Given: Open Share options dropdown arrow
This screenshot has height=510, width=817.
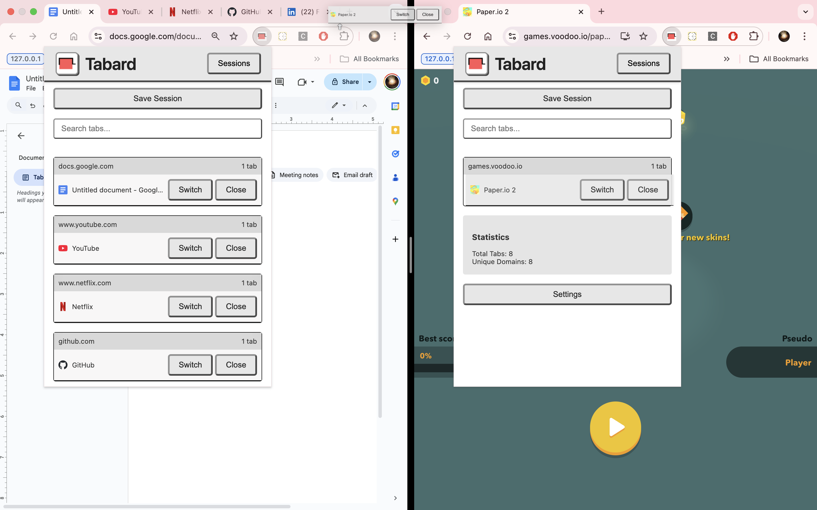Looking at the screenshot, I should coord(370,82).
